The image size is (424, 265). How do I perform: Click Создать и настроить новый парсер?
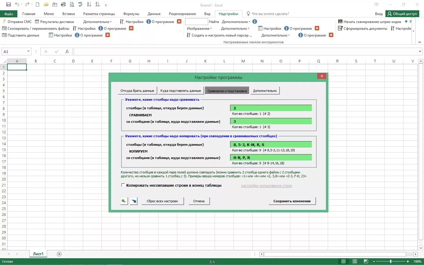219,35
